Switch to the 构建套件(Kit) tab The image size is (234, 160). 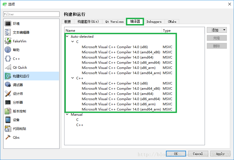click(x=88, y=22)
